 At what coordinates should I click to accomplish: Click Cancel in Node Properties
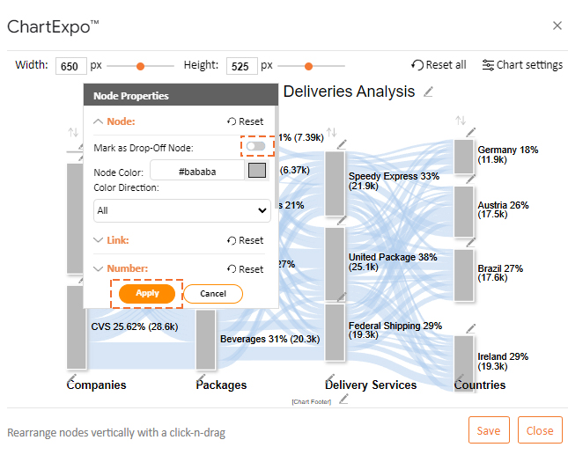click(213, 294)
